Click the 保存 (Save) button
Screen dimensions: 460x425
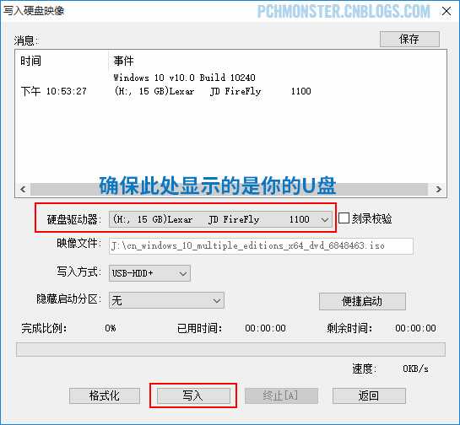409,39
